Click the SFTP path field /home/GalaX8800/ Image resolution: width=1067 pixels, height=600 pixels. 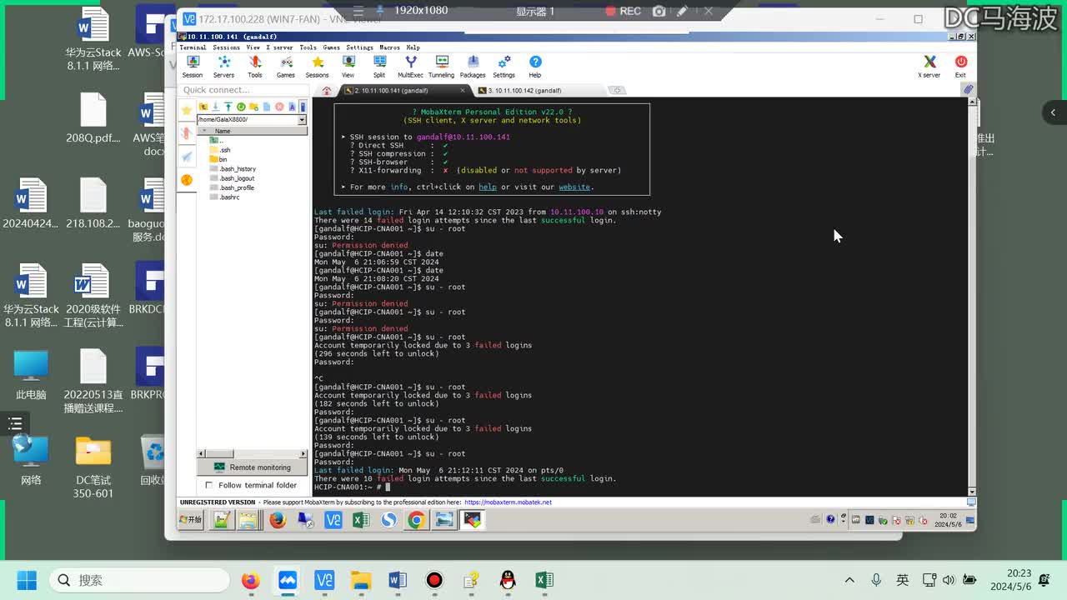[x=247, y=120]
